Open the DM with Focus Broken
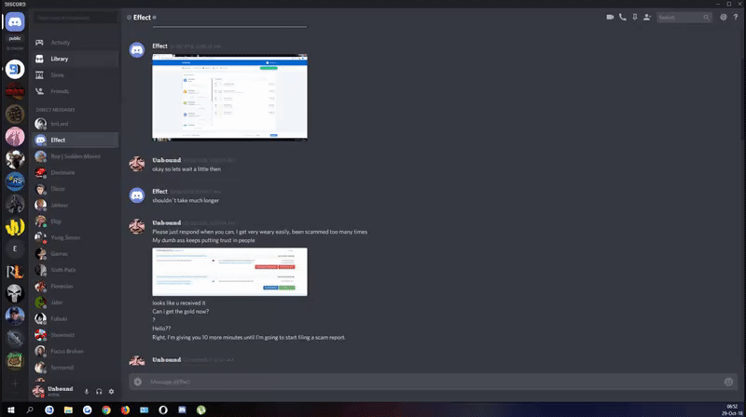This screenshot has height=417, width=746. pos(76,352)
